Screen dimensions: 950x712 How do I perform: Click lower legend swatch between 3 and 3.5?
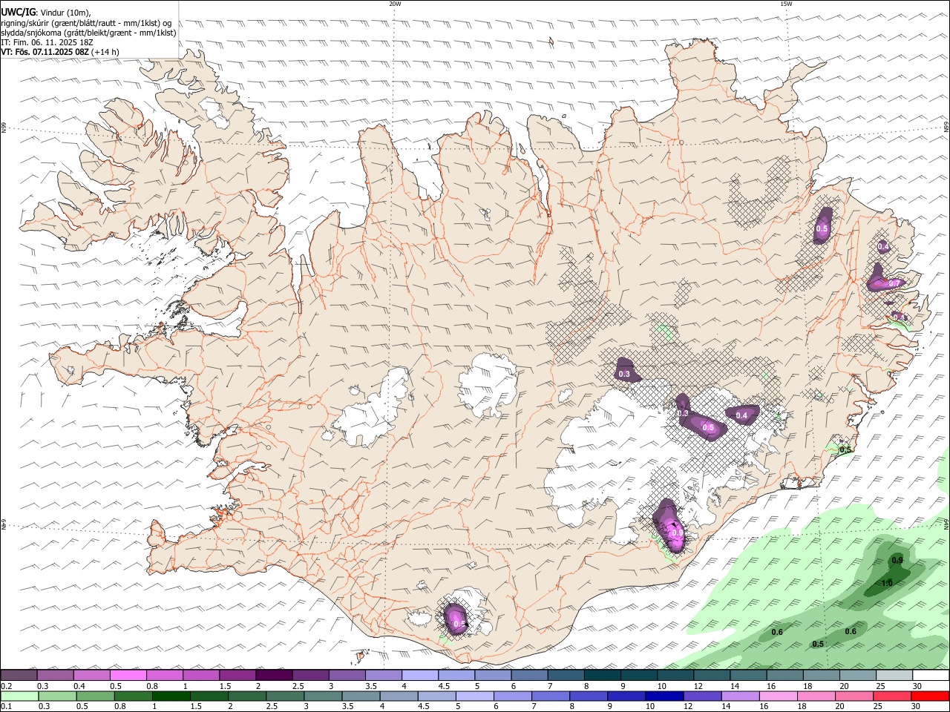(323, 696)
